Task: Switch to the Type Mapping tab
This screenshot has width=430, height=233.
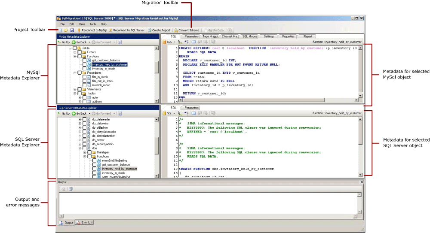Action: coord(210,36)
